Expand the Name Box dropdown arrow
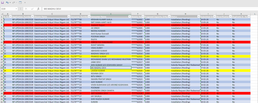 coord(16,9)
